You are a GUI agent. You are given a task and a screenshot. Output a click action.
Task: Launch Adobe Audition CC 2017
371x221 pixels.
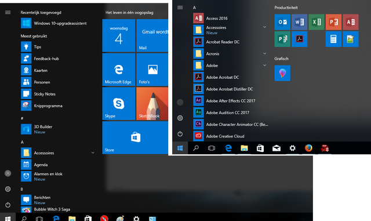click(221, 113)
